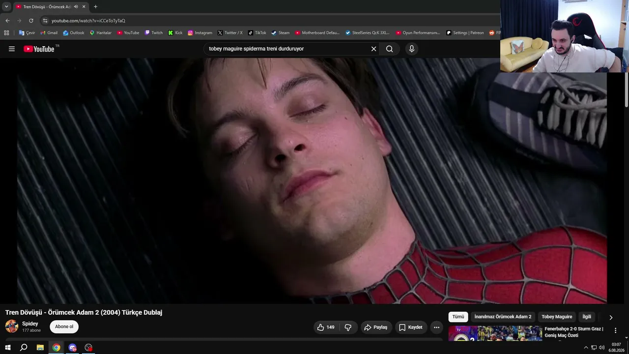
Task: Open the taskbar app next to Chrome
Action: 73,348
